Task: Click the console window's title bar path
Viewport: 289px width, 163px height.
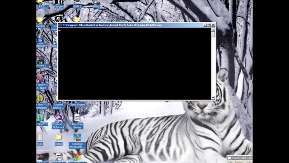Action: point(112,25)
